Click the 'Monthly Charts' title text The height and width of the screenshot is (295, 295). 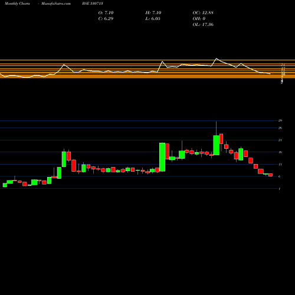(17, 4)
